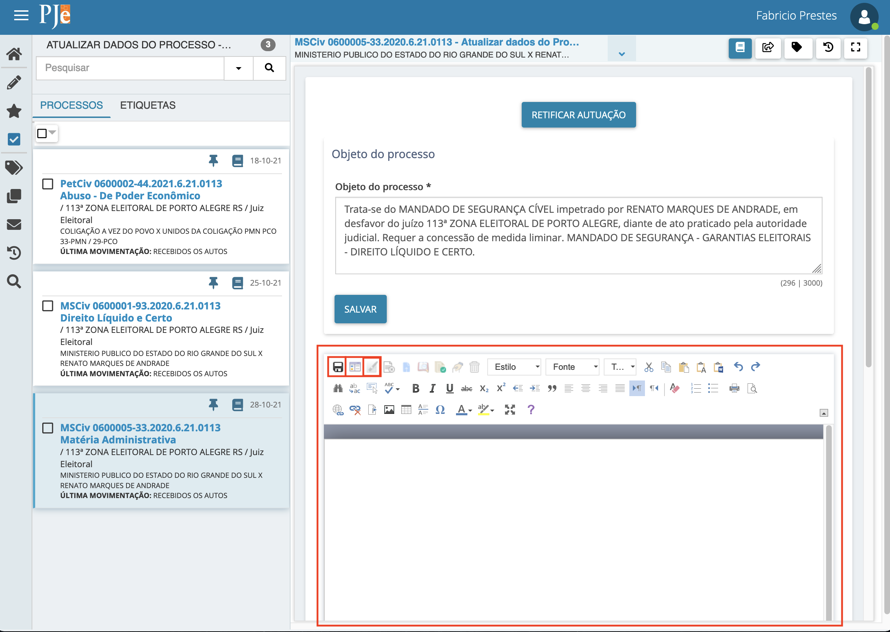Open the envelope icon in the sidebar
This screenshot has width=890, height=632.
pos(14,225)
